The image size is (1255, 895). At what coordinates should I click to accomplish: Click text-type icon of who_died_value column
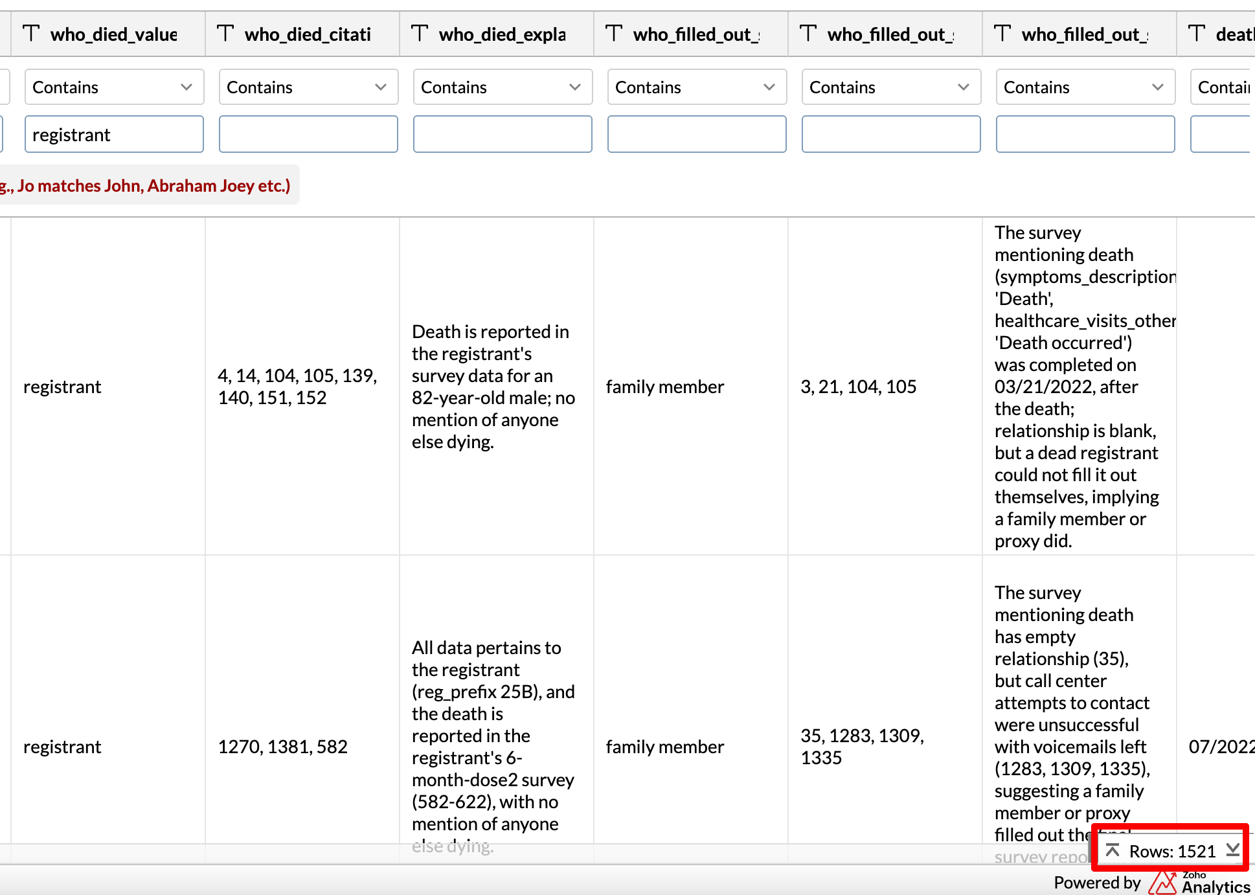(31, 33)
